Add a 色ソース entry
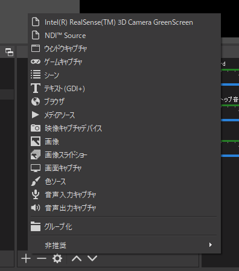 tap(124, 181)
